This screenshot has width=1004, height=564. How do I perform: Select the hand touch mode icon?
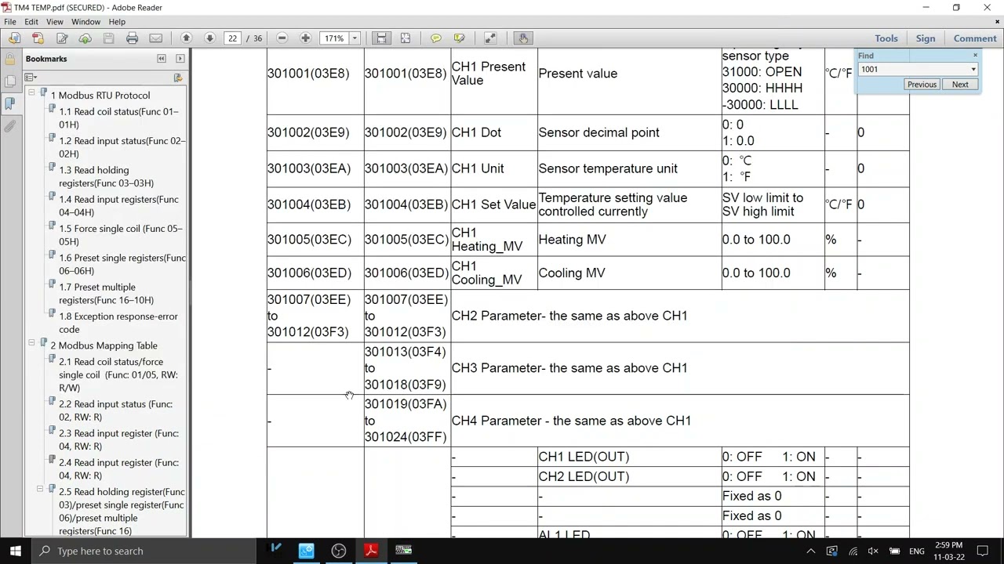pos(523,38)
